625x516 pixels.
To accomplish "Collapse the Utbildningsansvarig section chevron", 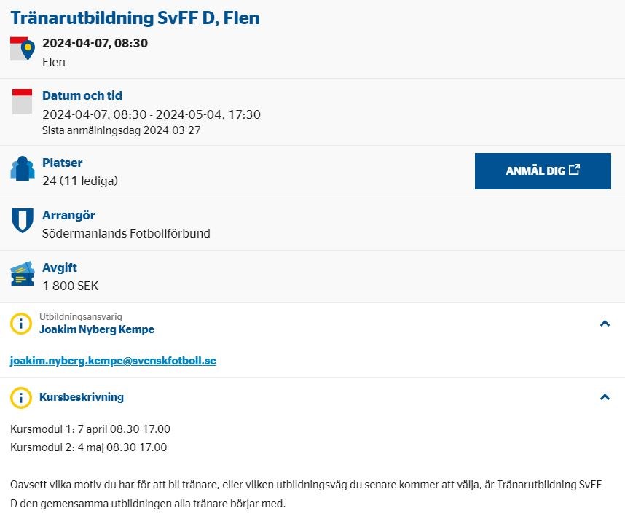I will coord(604,323).
